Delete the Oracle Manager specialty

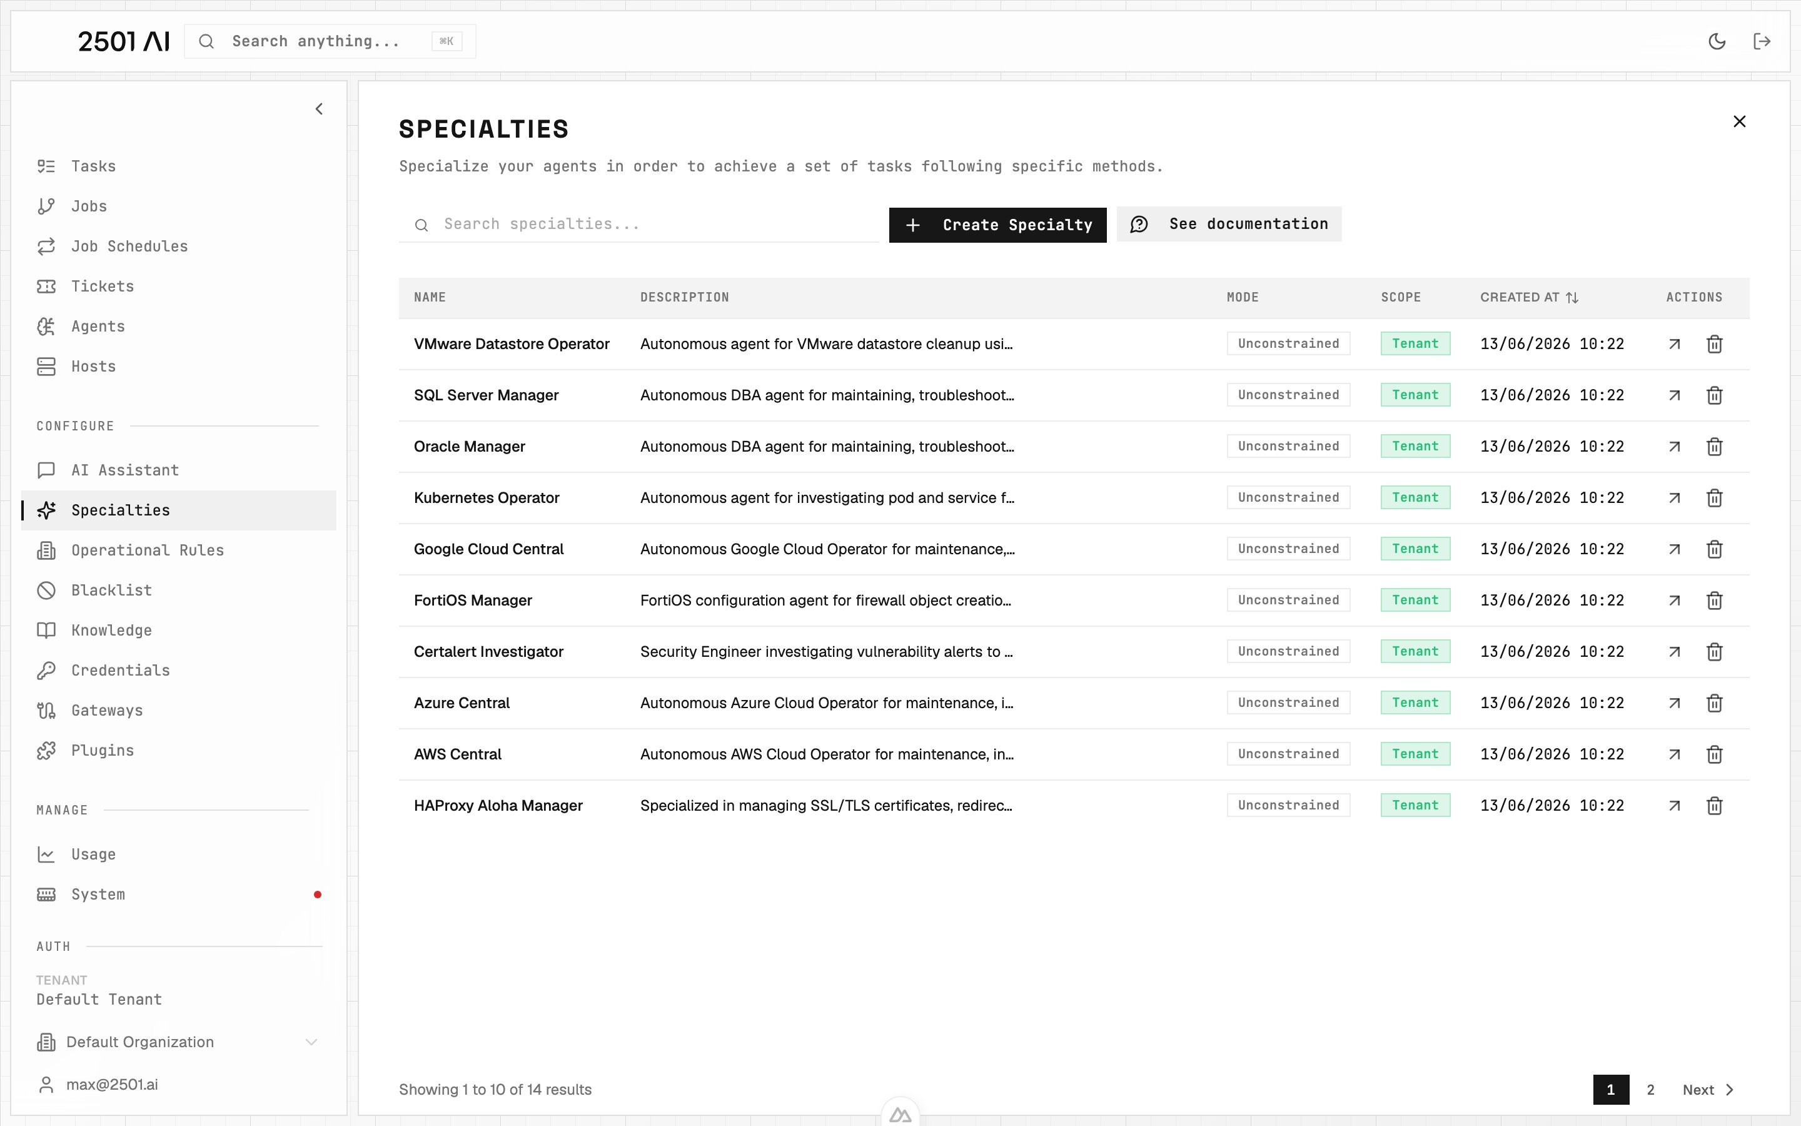click(1715, 447)
